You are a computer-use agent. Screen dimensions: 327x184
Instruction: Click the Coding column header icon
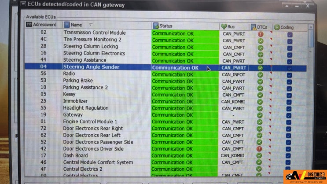coord(277,27)
